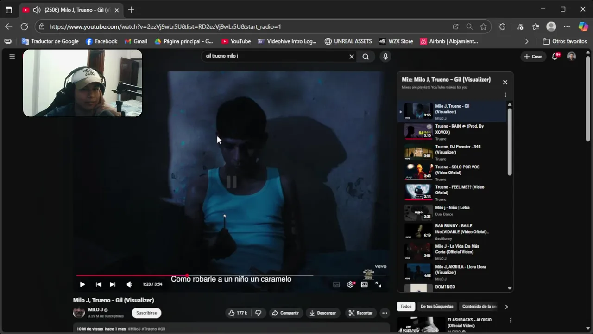Open the Crear create menu
This screenshot has width=593, height=334.
click(x=533, y=57)
